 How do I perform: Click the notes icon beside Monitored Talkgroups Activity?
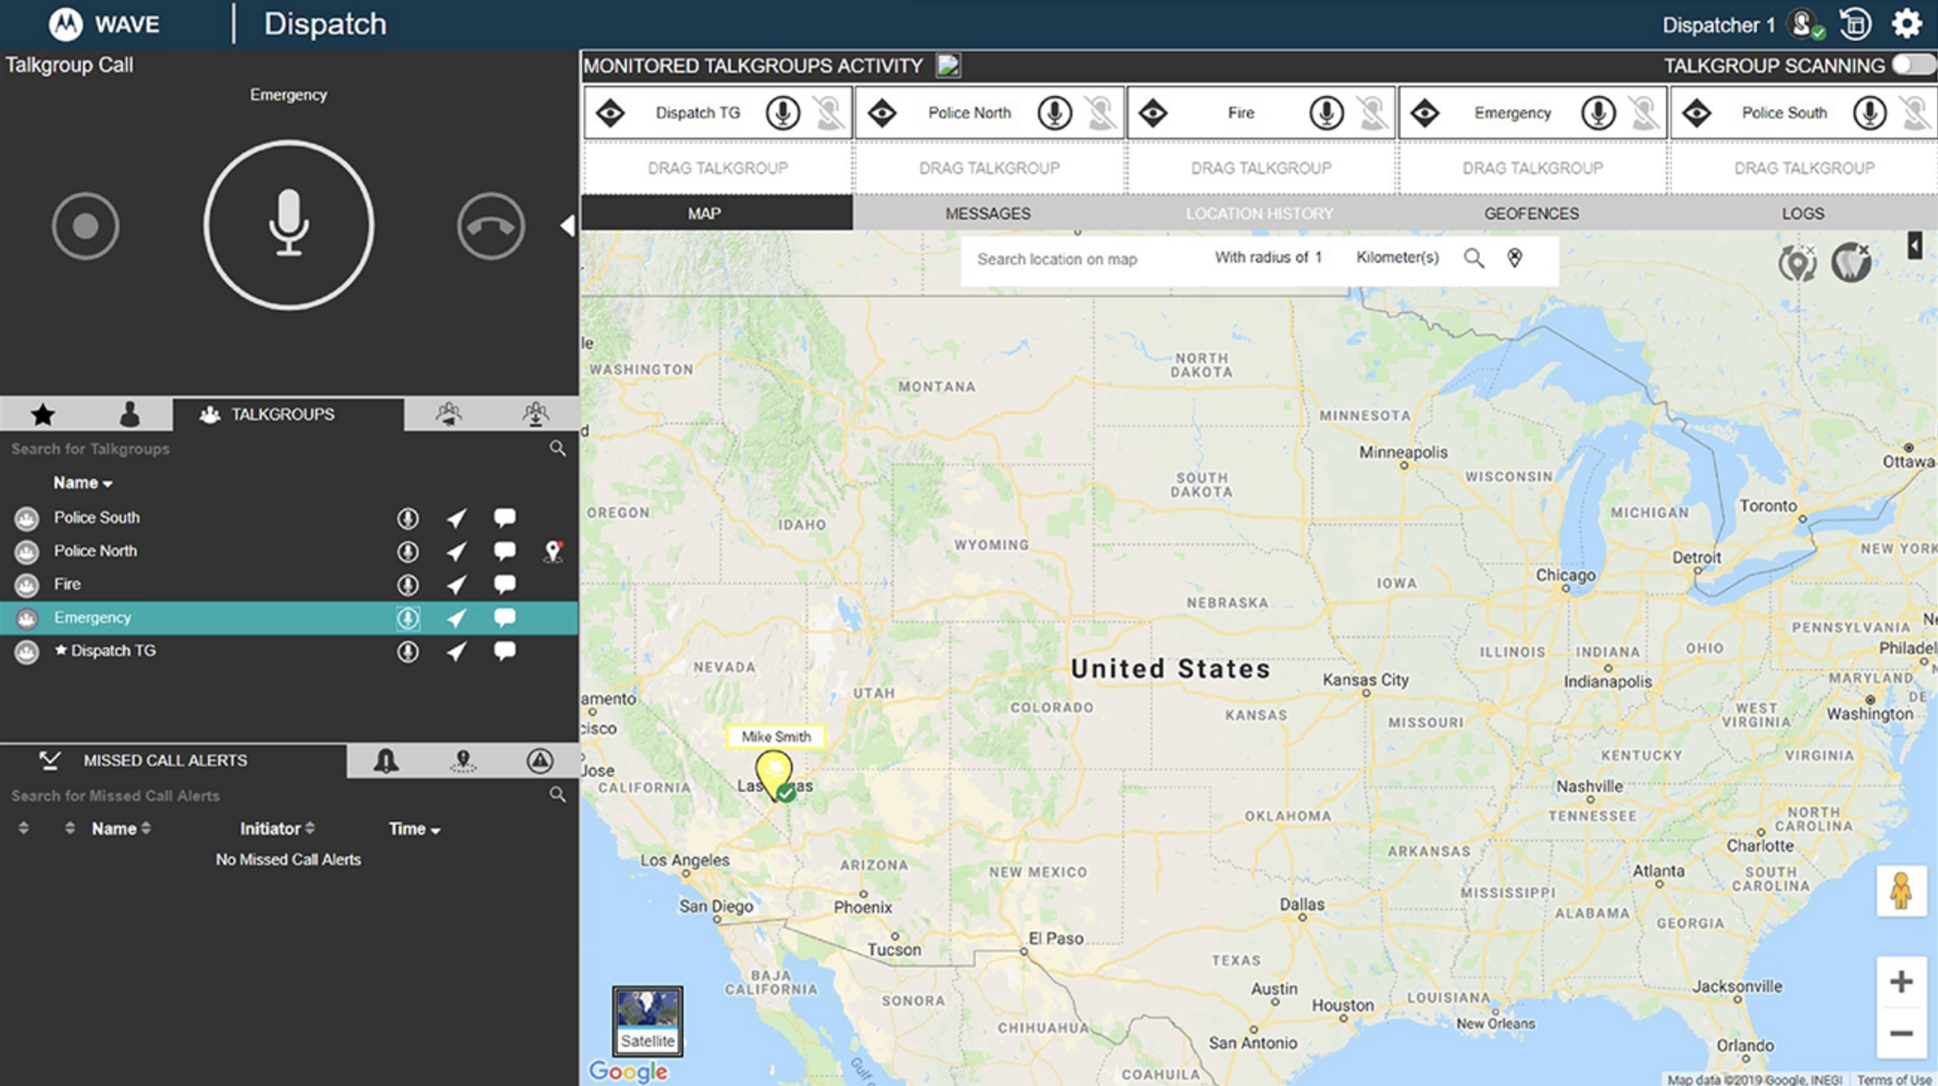click(947, 66)
